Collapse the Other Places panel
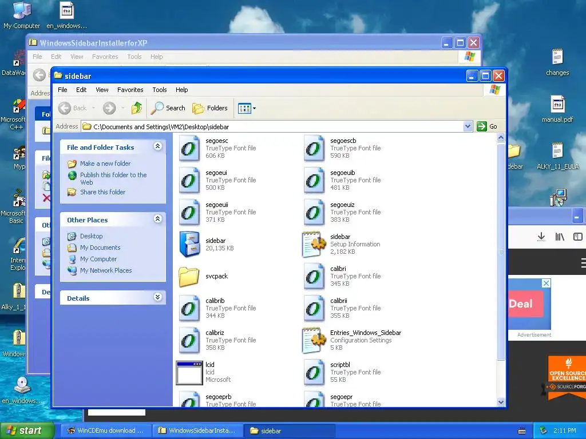 (158, 219)
